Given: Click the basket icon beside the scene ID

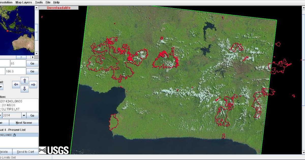Looking at the screenshot, I should click(14, 135).
